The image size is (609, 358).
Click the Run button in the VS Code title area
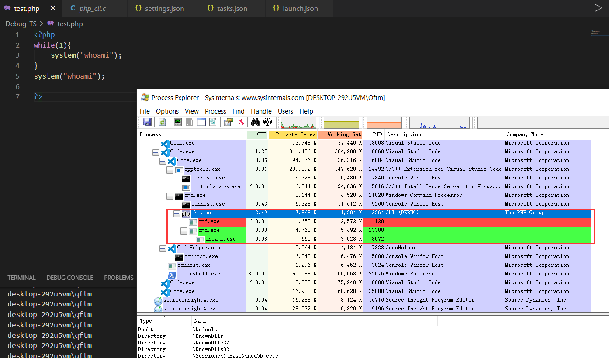click(x=598, y=8)
